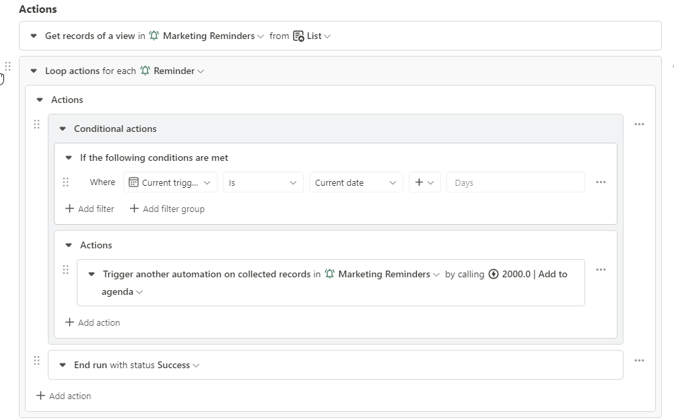Open more options for Conditional actions
This screenshot has width=674, height=420.
pyautogui.click(x=639, y=125)
